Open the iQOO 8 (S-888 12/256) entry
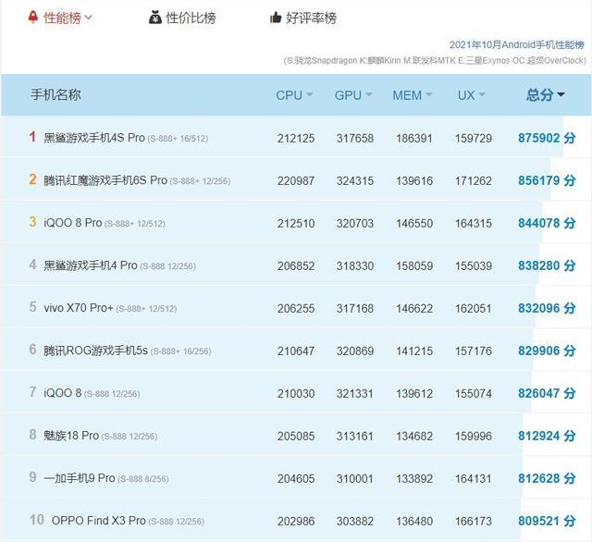Viewport: 592px width, 542px height. coord(92,393)
